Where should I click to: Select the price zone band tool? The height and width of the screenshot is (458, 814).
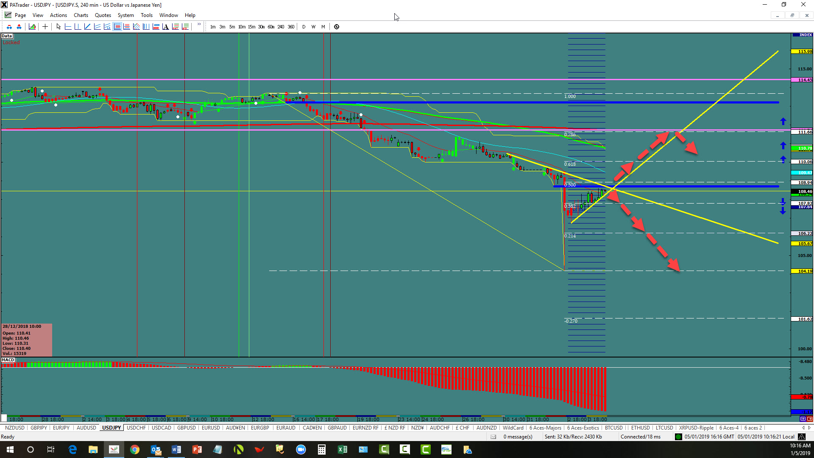tap(156, 27)
